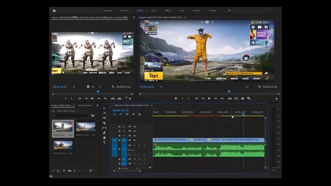
Task: Select the Slip tool
Action: [x=104, y=128]
